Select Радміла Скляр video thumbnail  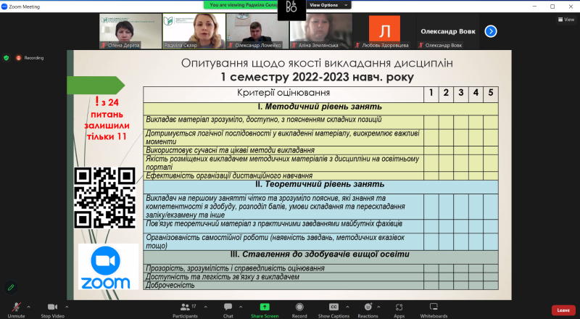click(x=194, y=31)
